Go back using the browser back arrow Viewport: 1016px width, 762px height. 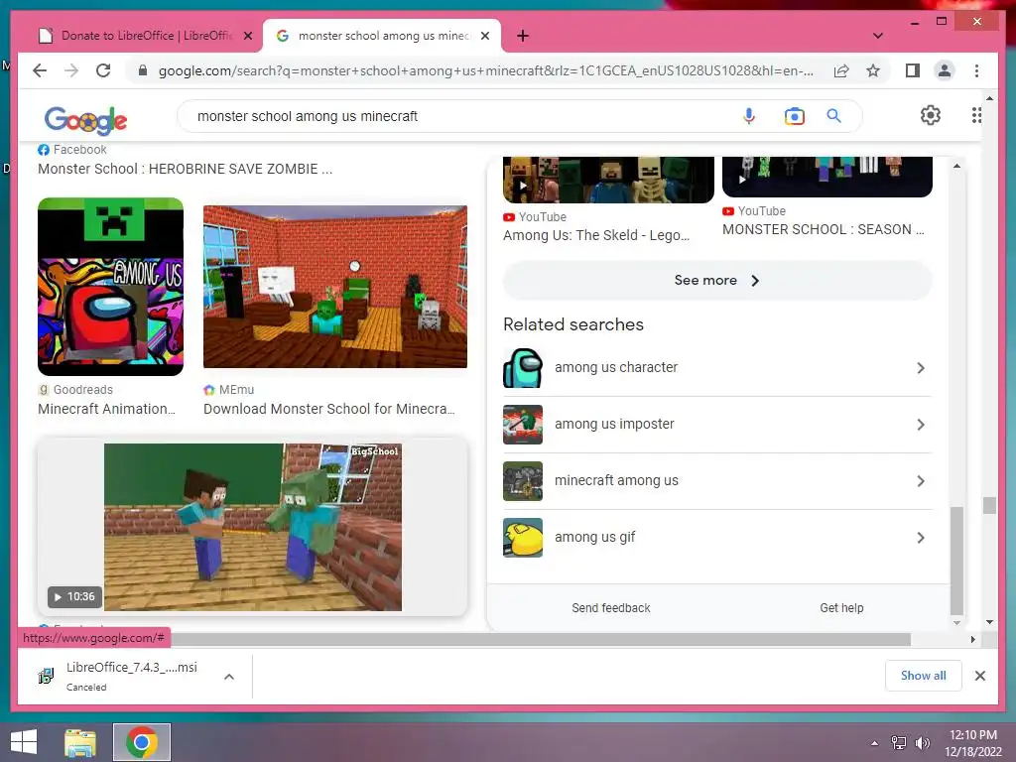pyautogui.click(x=40, y=70)
